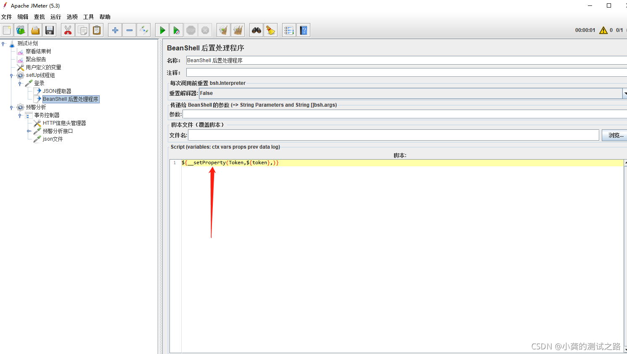
Task: Click the Clear all results icon
Action: (x=238, y=30)
